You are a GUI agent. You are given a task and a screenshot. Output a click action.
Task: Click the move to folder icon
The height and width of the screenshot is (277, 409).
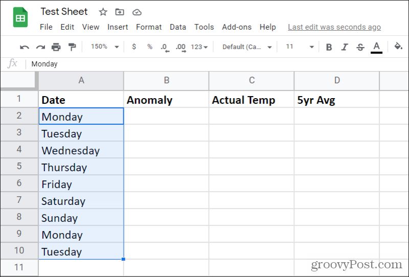(120, 12)
